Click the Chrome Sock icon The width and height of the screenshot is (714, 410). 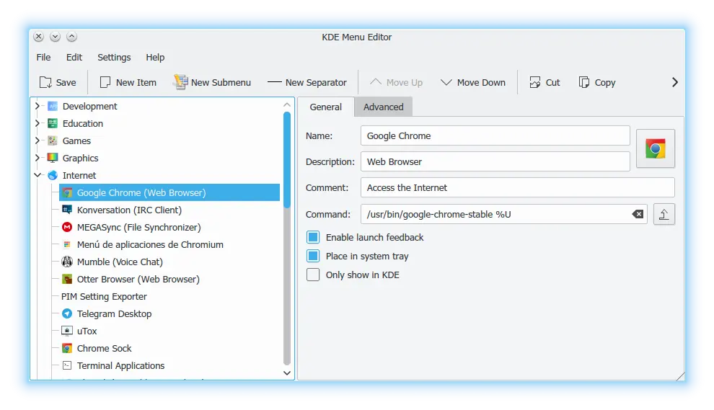click(67, 348)
